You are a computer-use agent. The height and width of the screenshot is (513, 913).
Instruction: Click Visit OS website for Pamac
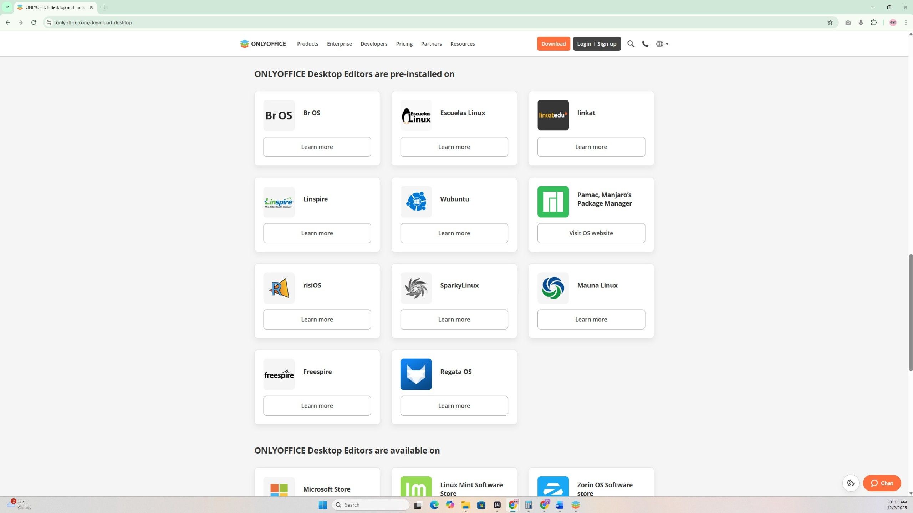591,233
